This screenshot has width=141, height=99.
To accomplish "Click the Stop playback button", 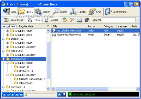I will click(x=13, y=95).
